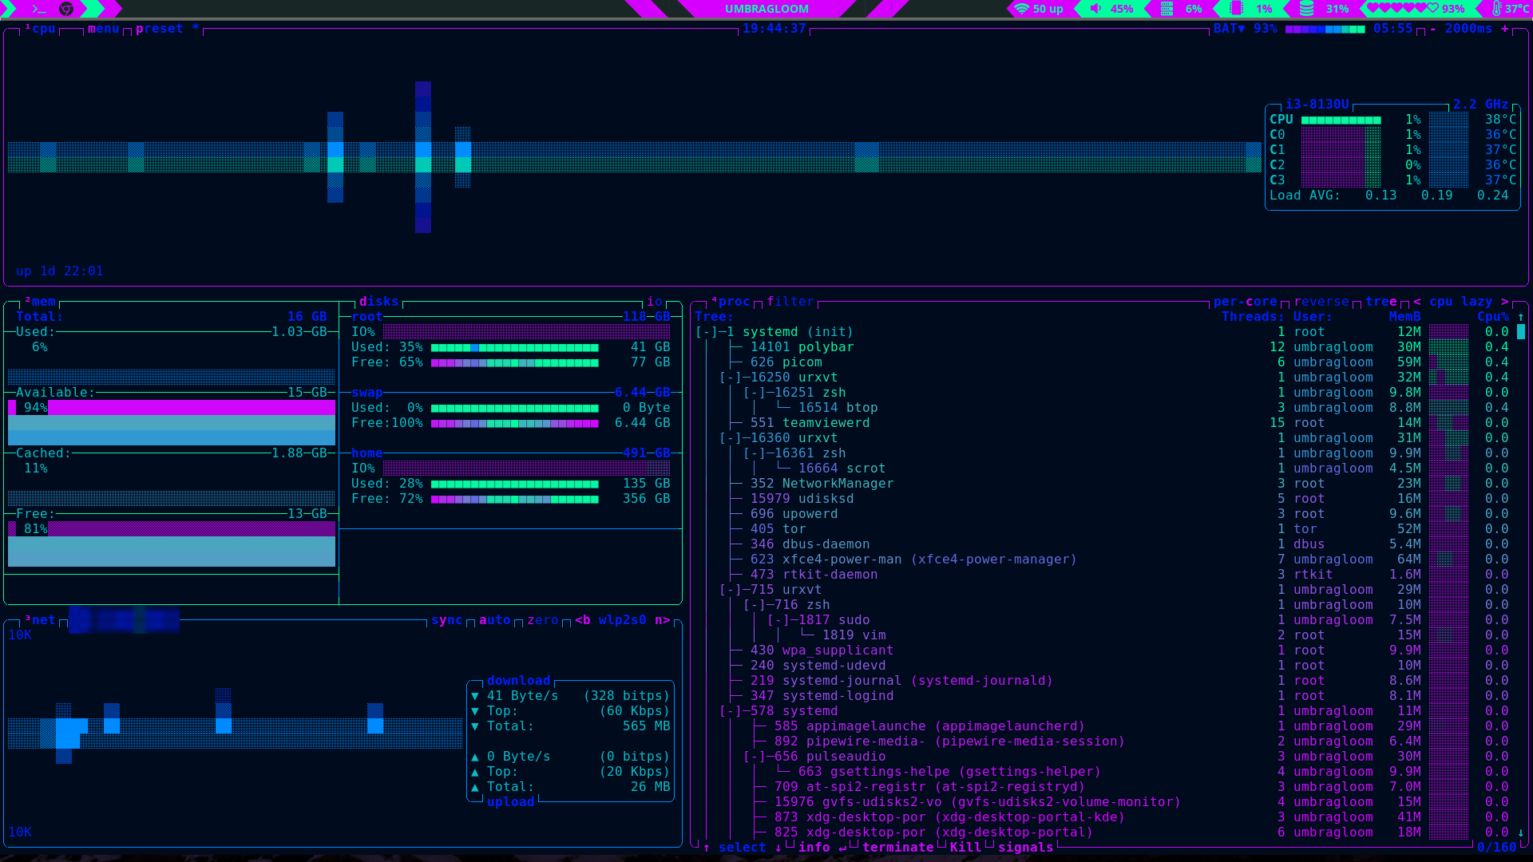The height and width of the screenshot is (862, 1533).
Task: Open the btop menu
Action: click(103, 29)
